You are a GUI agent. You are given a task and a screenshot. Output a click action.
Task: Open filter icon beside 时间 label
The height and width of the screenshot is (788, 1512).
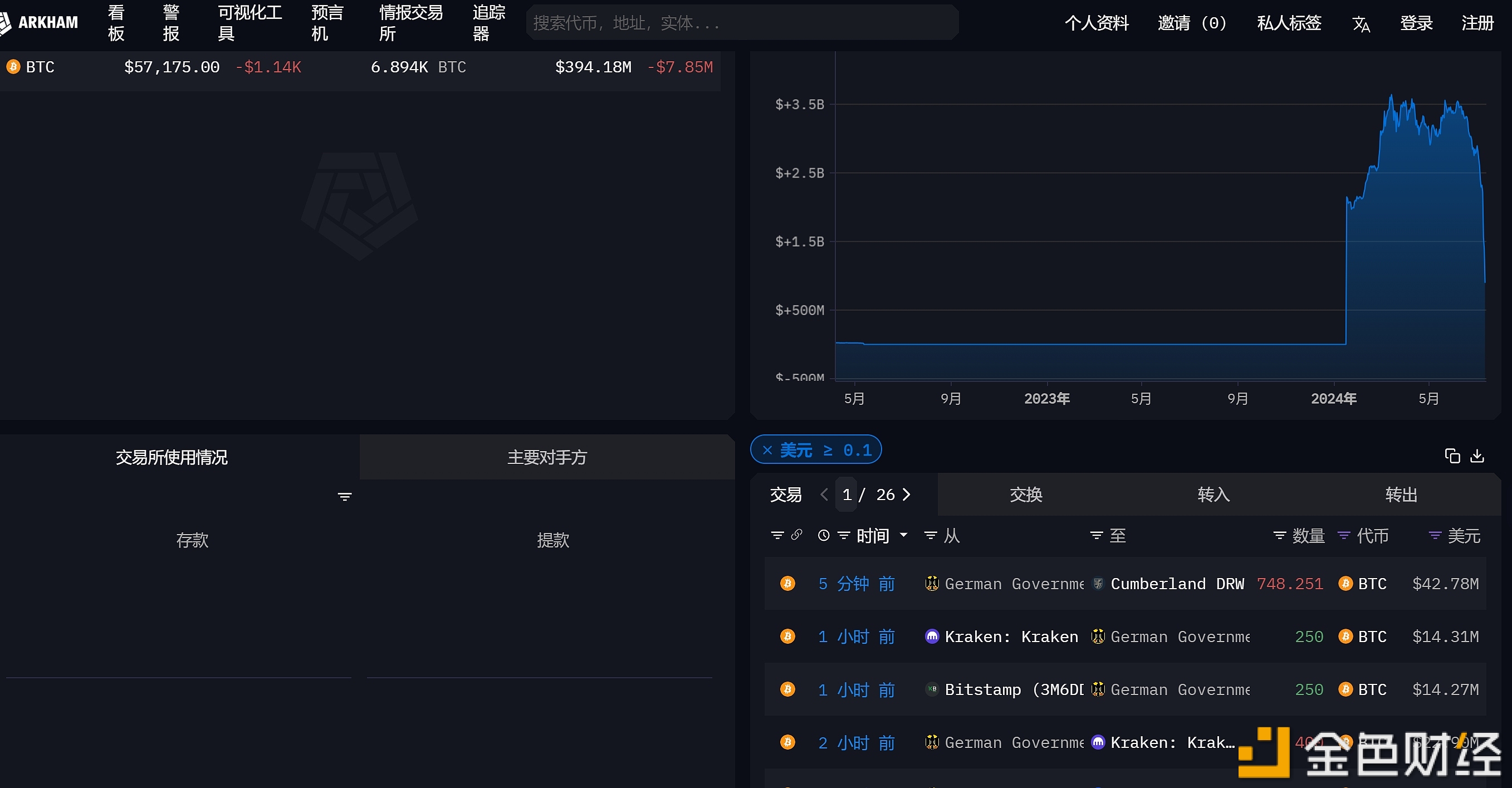pyautogui.click(x=844, y=535)
